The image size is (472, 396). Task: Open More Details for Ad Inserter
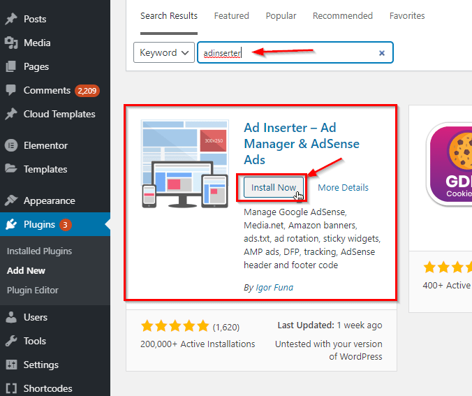coord(343,188)
